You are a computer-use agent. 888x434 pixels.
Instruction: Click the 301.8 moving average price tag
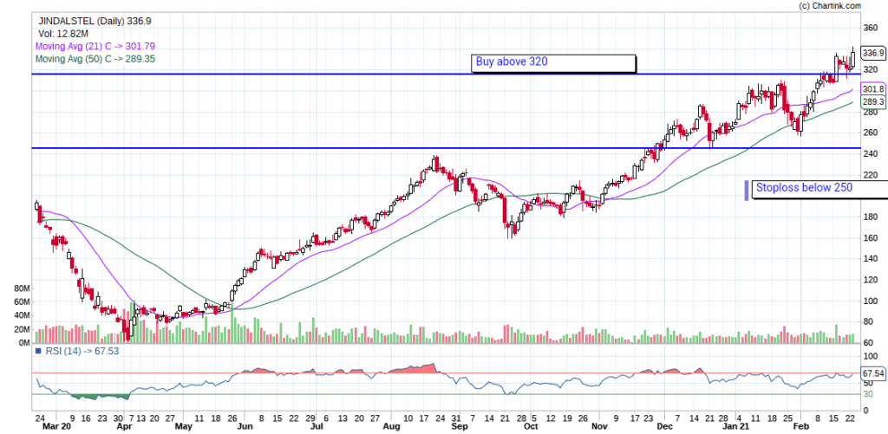tap(872, 89)
